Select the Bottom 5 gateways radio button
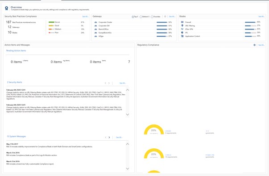Screen dimensions: 269x176 tap(141, 17)
